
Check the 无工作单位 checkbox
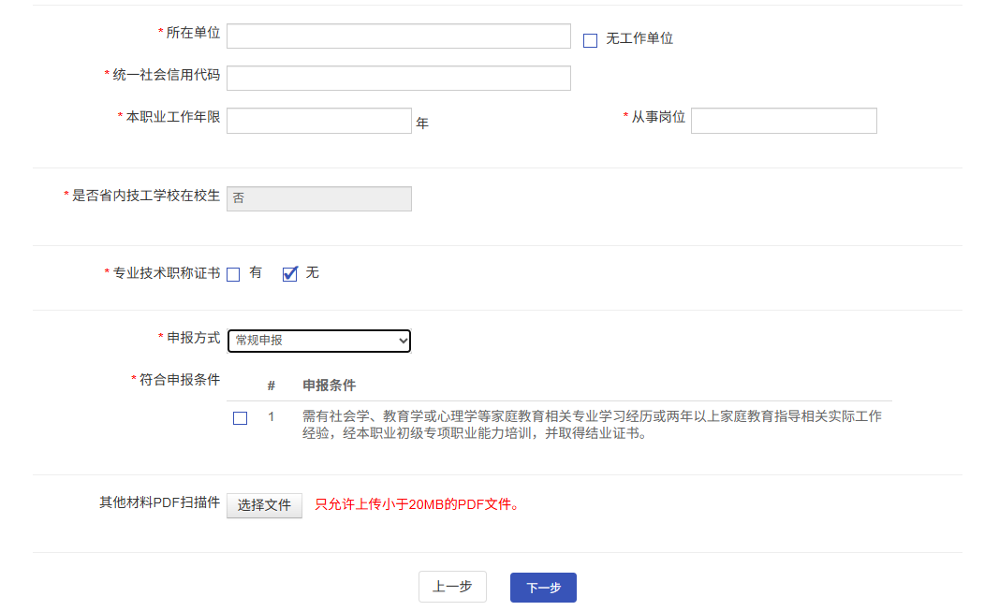[x=590, y=40]
